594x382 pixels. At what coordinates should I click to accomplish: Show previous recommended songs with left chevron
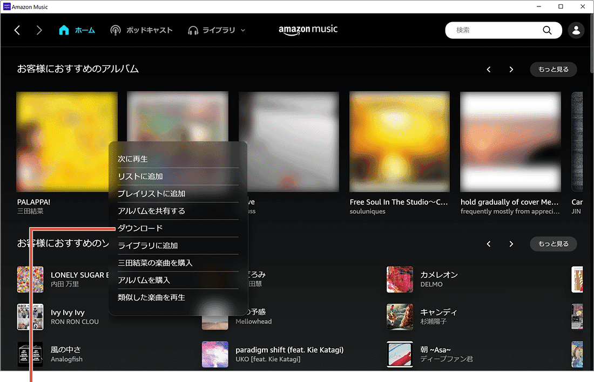(489, 244)
